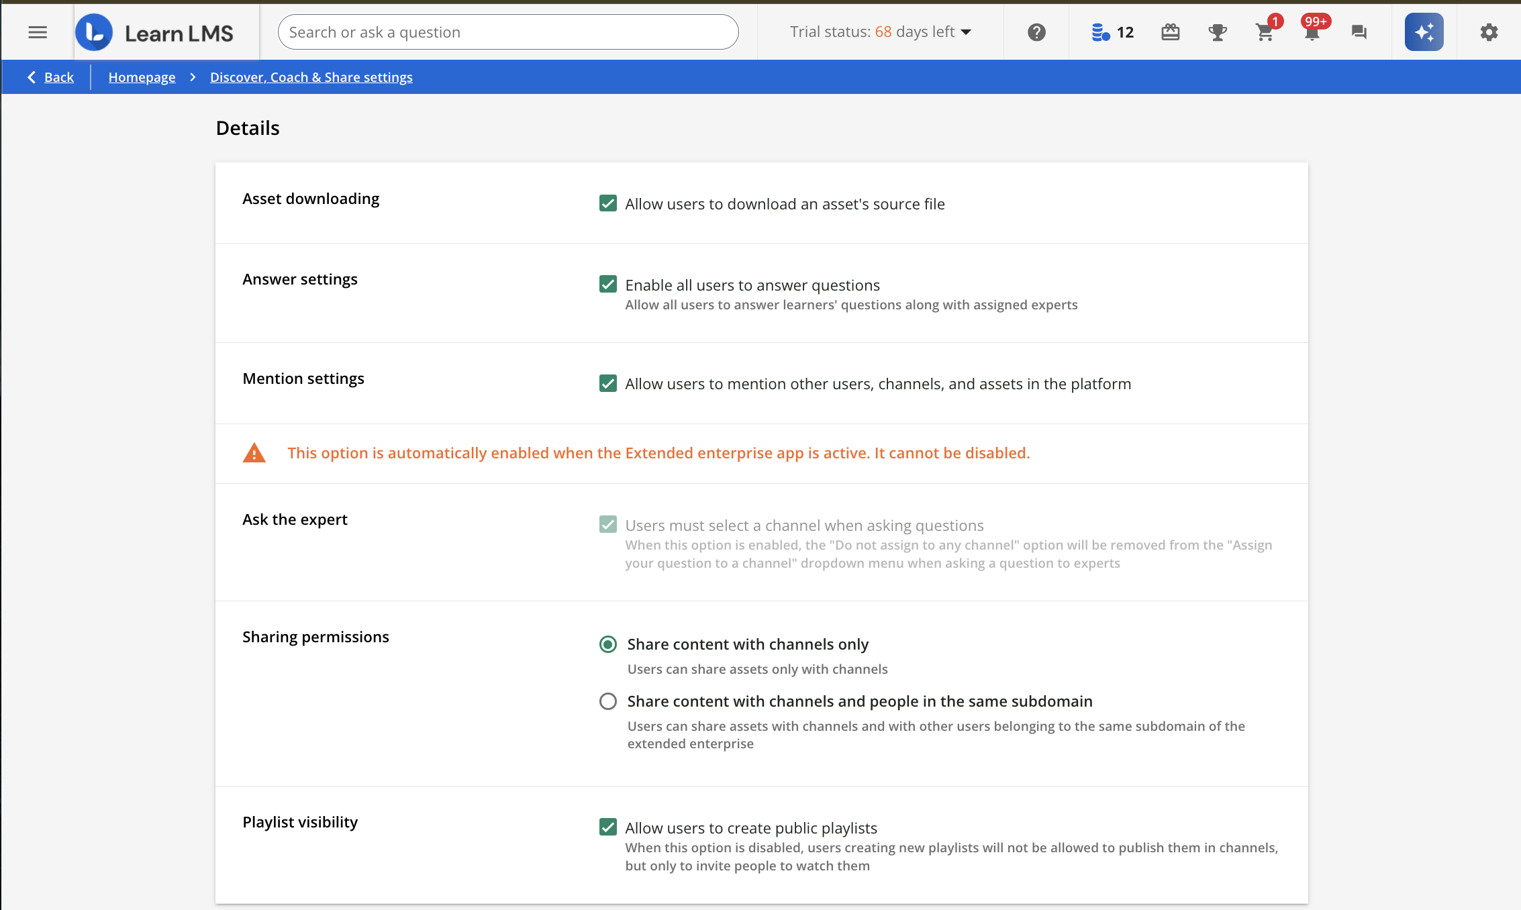Open the hamburger main menu
The width and height of the screenshot is (1521, 910).
[38, 32]
